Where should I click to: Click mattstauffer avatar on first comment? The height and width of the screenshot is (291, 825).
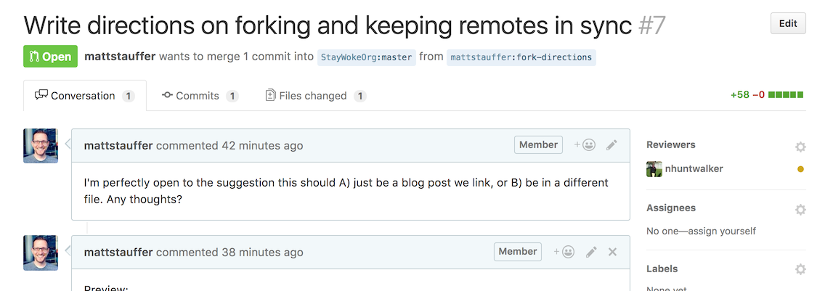click(41, 146)
